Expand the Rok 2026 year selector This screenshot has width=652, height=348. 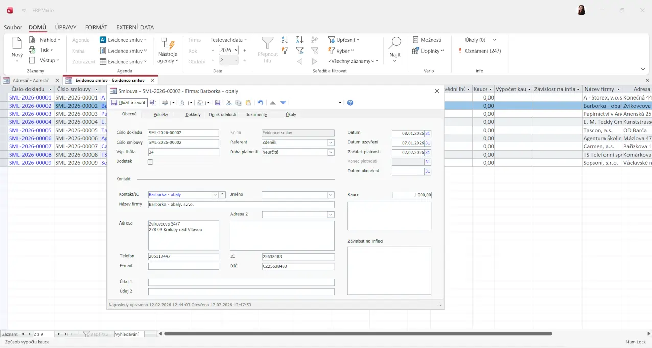236,50
